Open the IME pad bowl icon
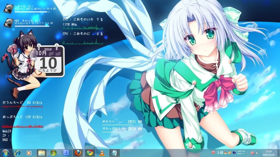The height and width of the screenshot is (157, 280). (226, 153)
